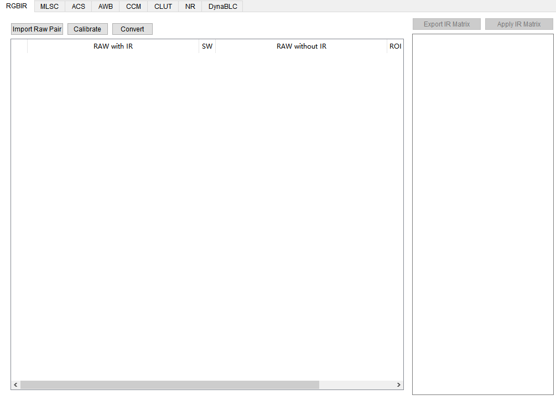The image size is (556, 400).
Task: Select the NR tab
Action: point(190,7)
